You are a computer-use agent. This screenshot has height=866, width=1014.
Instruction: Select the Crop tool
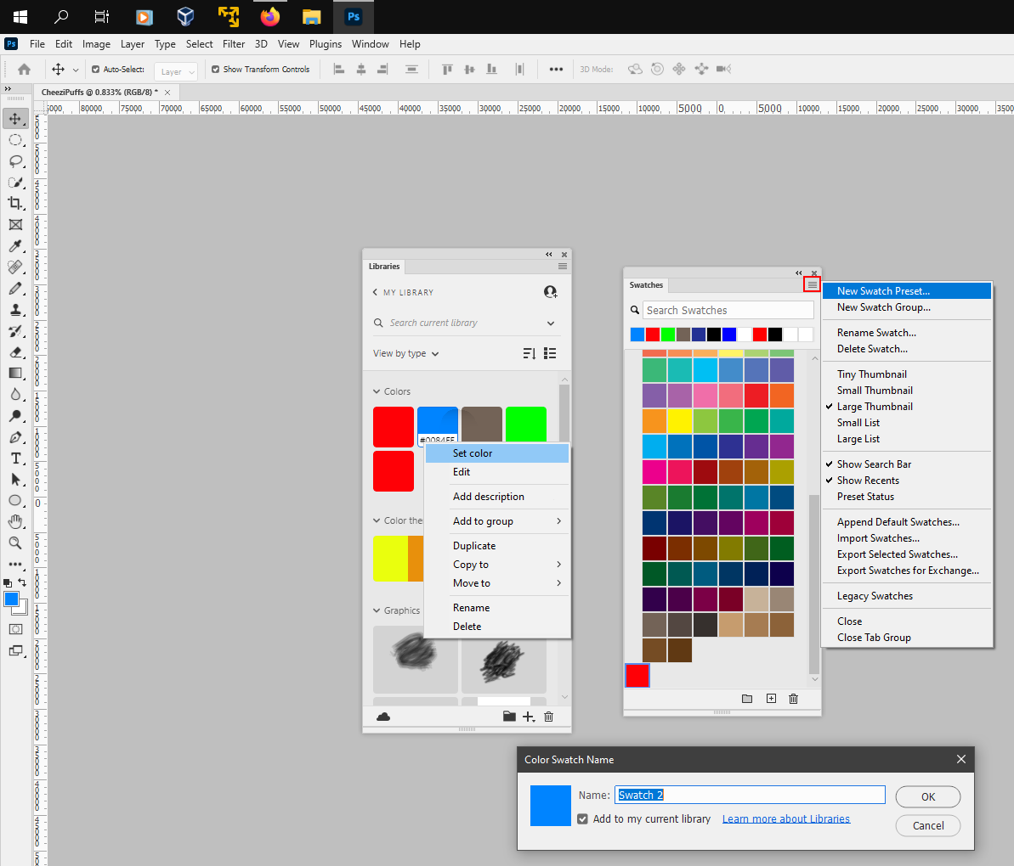(x=14, y=203)
